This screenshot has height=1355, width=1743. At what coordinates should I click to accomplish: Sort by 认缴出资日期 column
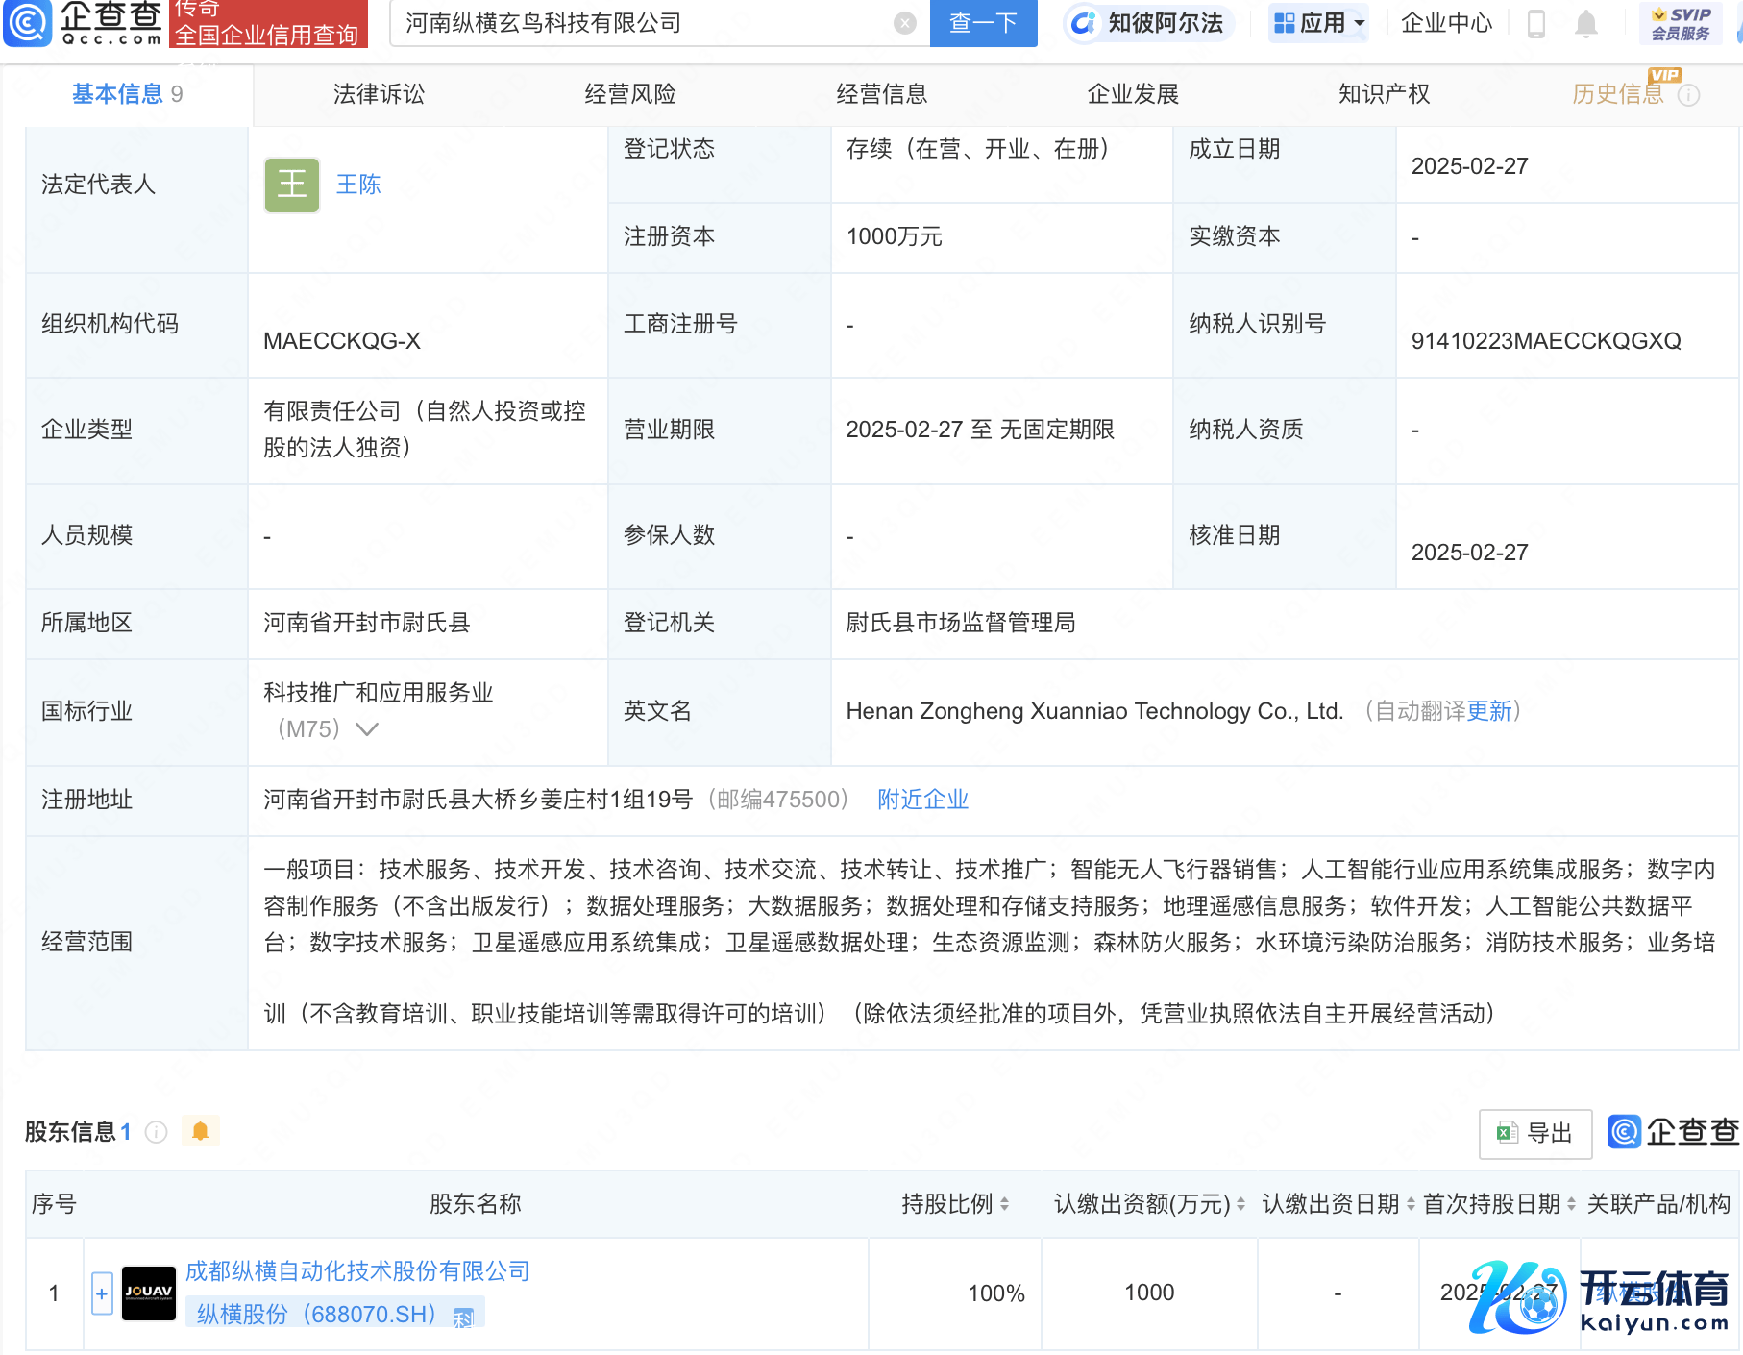point(1411,1203)
